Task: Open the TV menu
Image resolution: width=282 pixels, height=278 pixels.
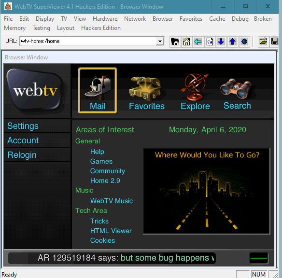Action: [x=64, y=19]
